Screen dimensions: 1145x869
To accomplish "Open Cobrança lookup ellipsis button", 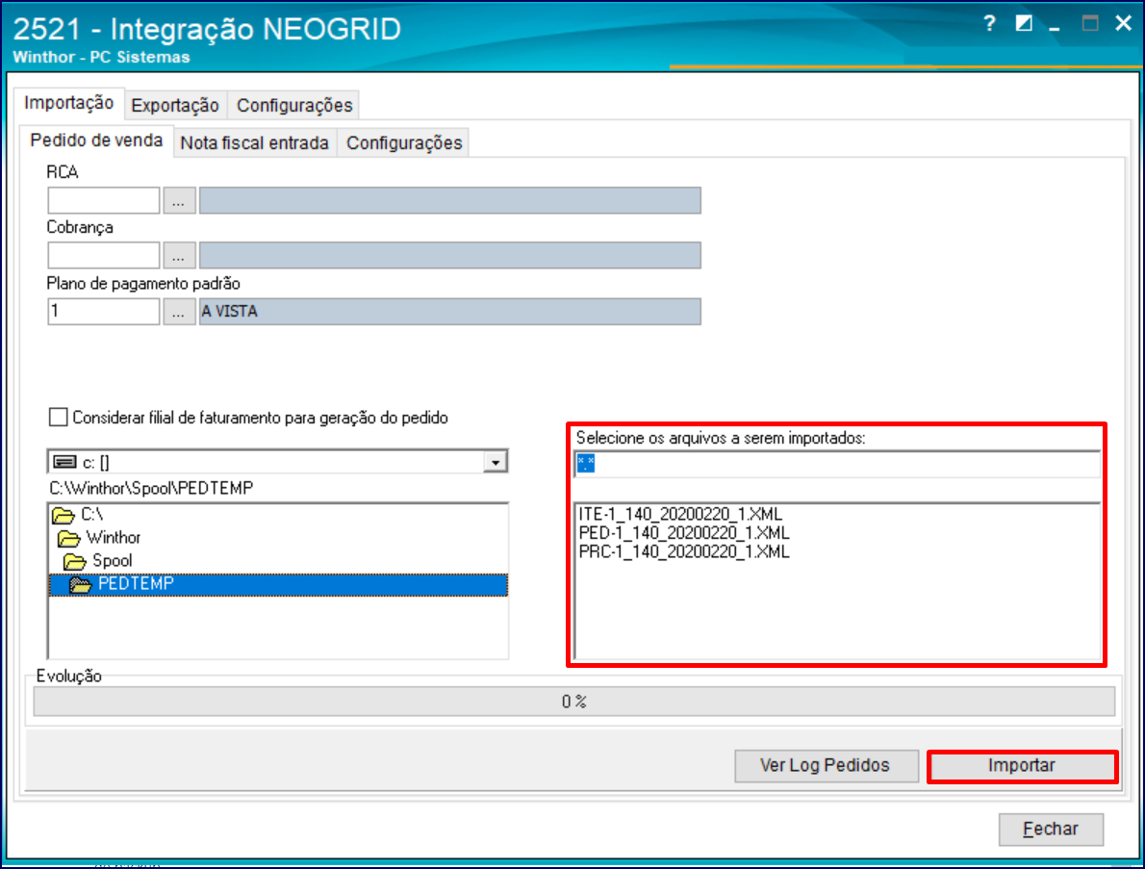I will 179,256.
